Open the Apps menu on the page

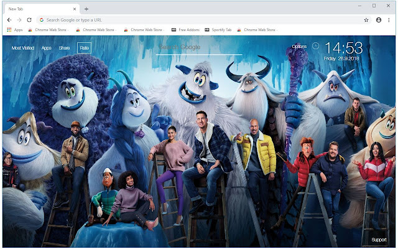tap(47, 48)
